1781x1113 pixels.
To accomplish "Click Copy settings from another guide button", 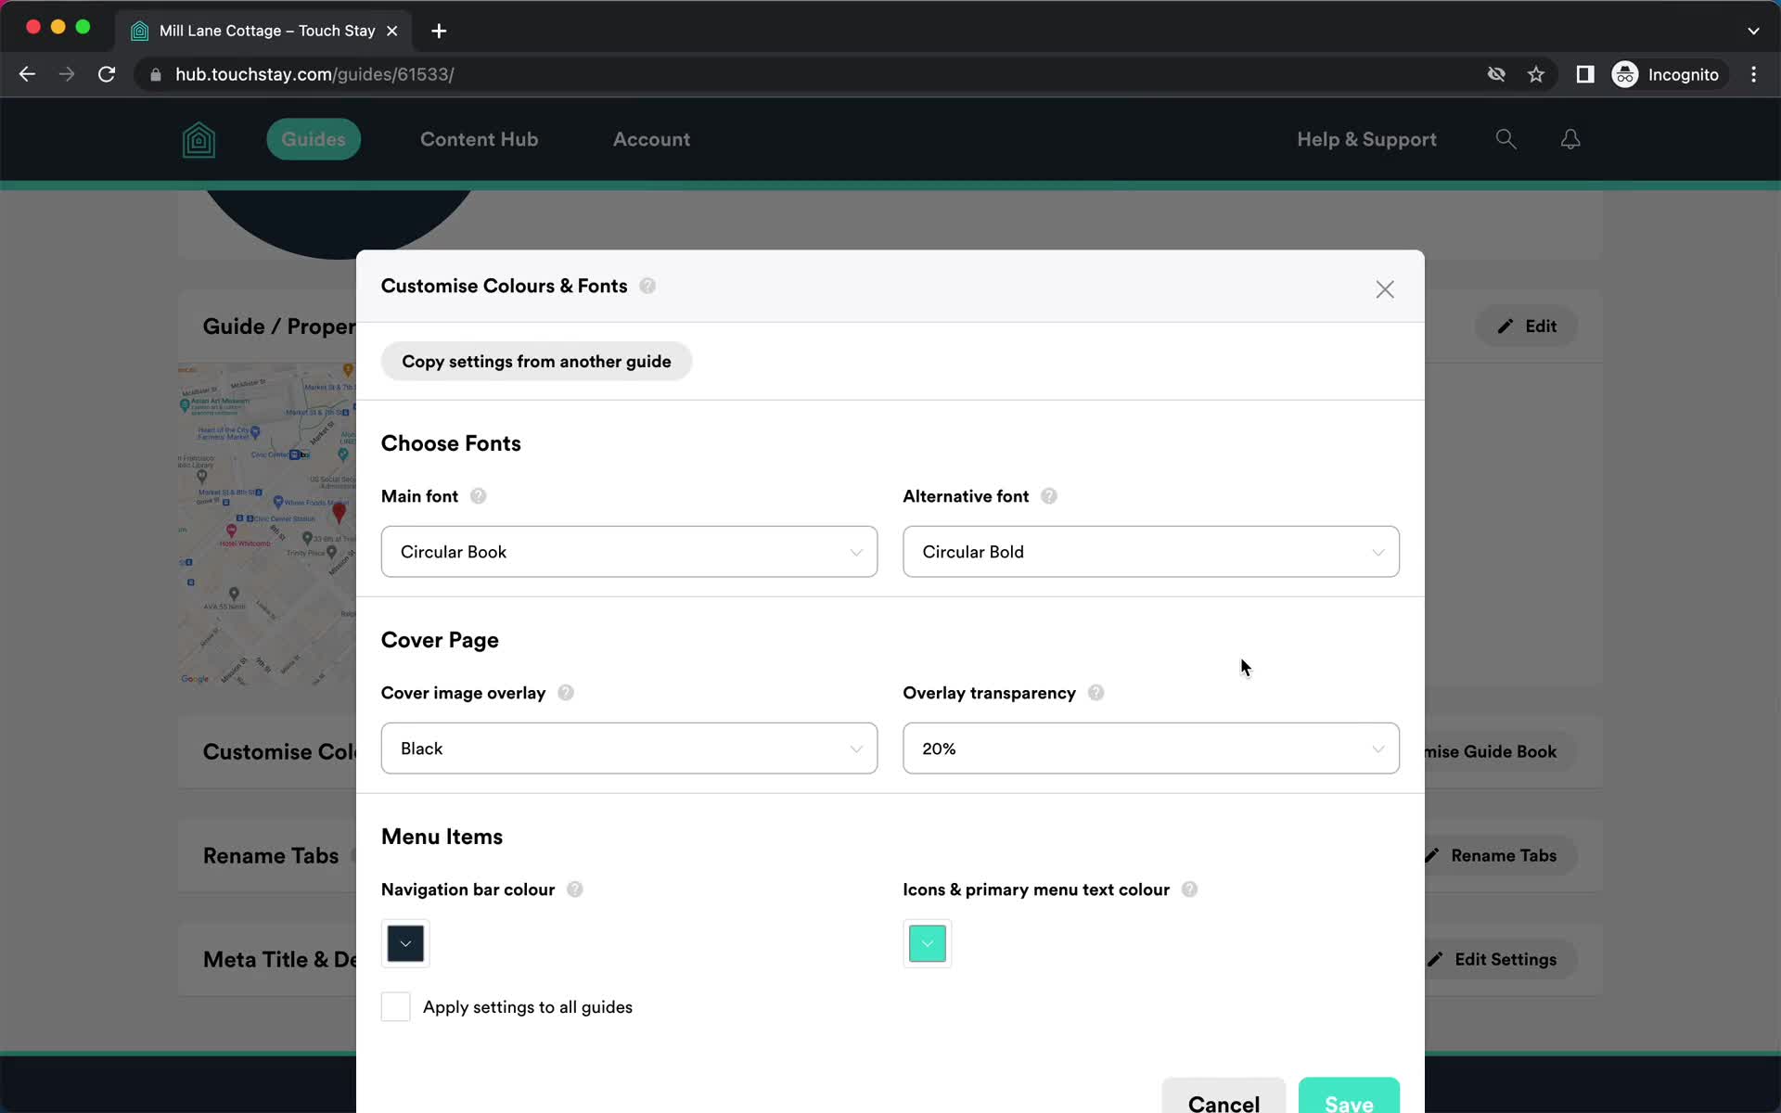I will (536, 360).
